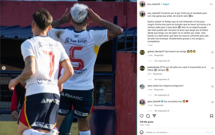Screen dimensions: 215x135
Task: Open eze_cohen22 username in header
Action: click(x=154, y=4)
